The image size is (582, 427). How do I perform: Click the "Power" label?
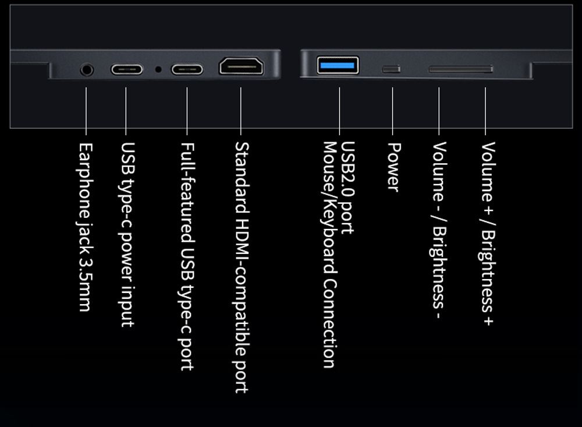(x=393, y=167)
